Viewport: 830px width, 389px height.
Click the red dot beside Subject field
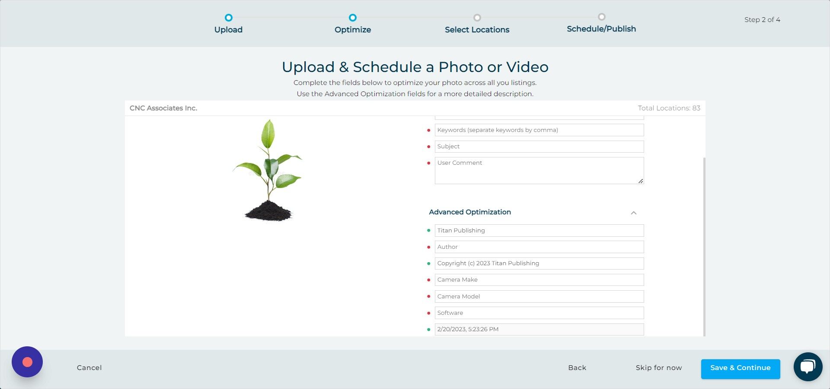point(428,147)
